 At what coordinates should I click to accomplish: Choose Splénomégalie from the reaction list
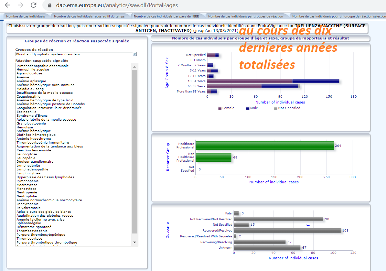pos(29,223)
